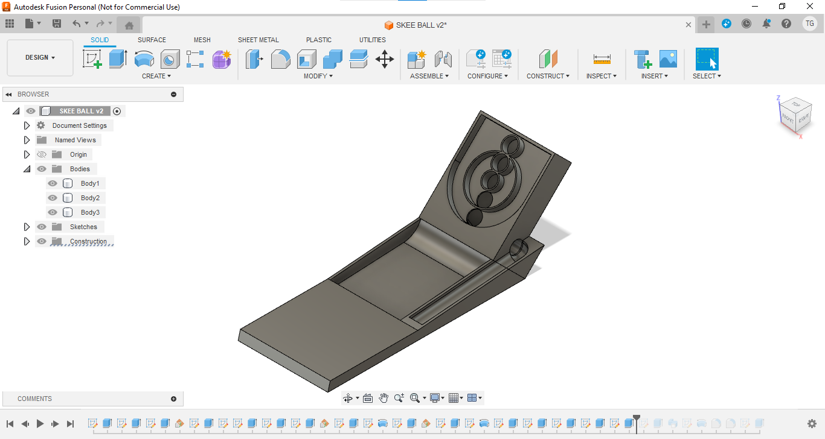The image size is (825, 439).
Task: Select the SOLID tab
Action: pyautogui.click(x=100, y=40)
